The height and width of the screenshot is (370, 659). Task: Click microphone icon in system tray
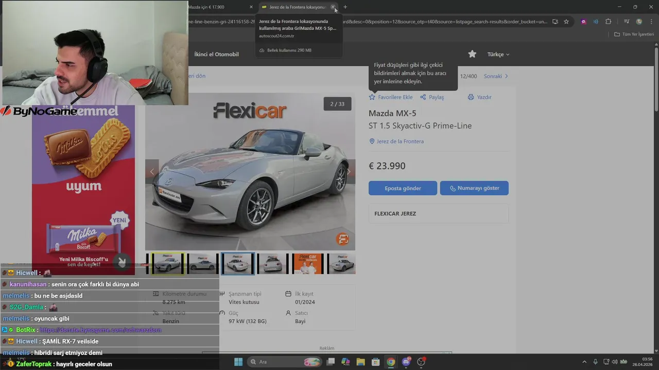[596, 362]
